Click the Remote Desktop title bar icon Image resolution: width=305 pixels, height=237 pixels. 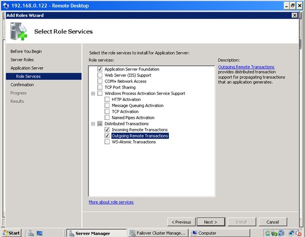6,5
